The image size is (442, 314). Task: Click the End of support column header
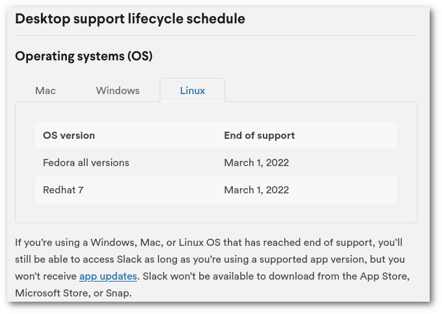pyautogui.click(x=260, y=136)
